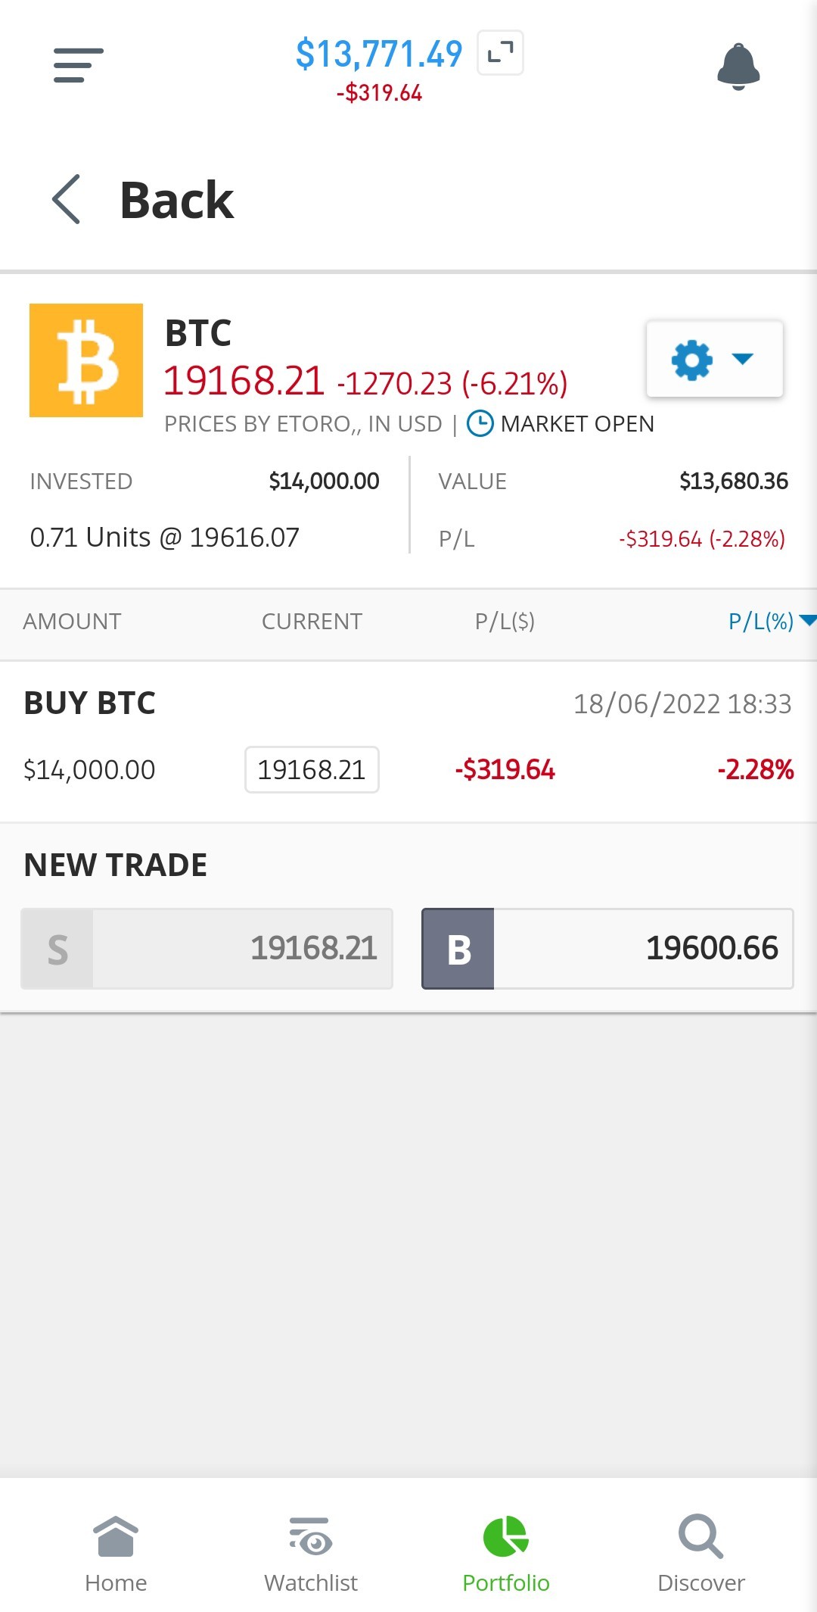This screenshot has height=1612, width=817.
Task: Sort by the CURRENT column header
Action: pos(312,622)
